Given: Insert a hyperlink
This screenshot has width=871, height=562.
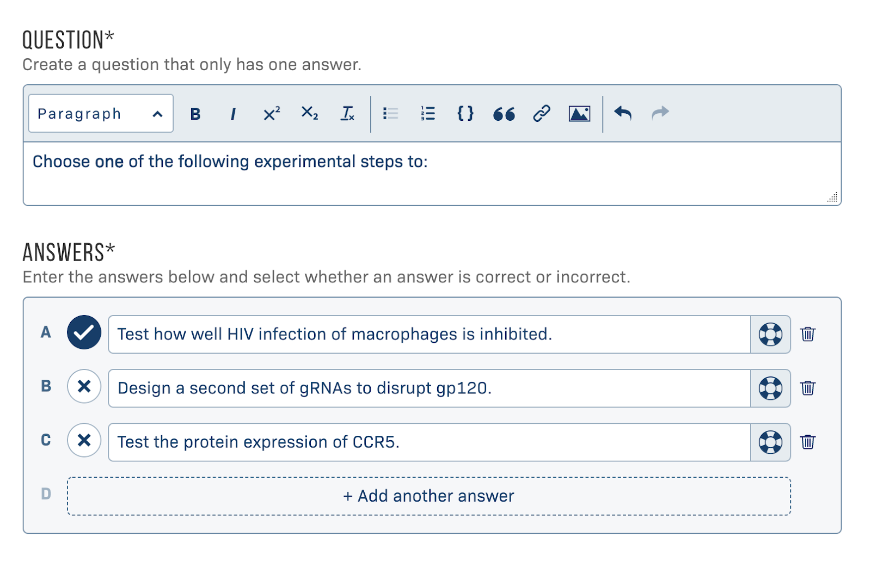Looking at the screenshot, I should click(542, 114).
